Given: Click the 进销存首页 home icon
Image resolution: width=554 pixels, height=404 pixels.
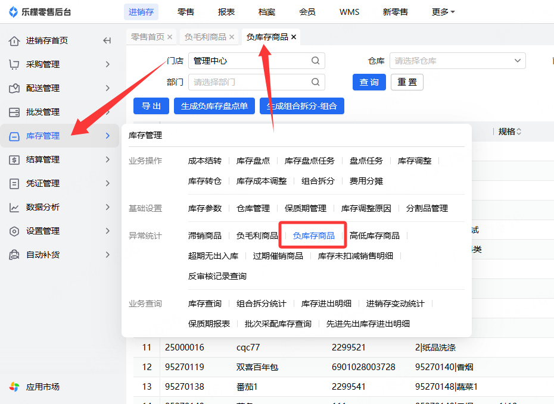Looking at the screenshot, I should pyautogui.click(x=14, y=40).
